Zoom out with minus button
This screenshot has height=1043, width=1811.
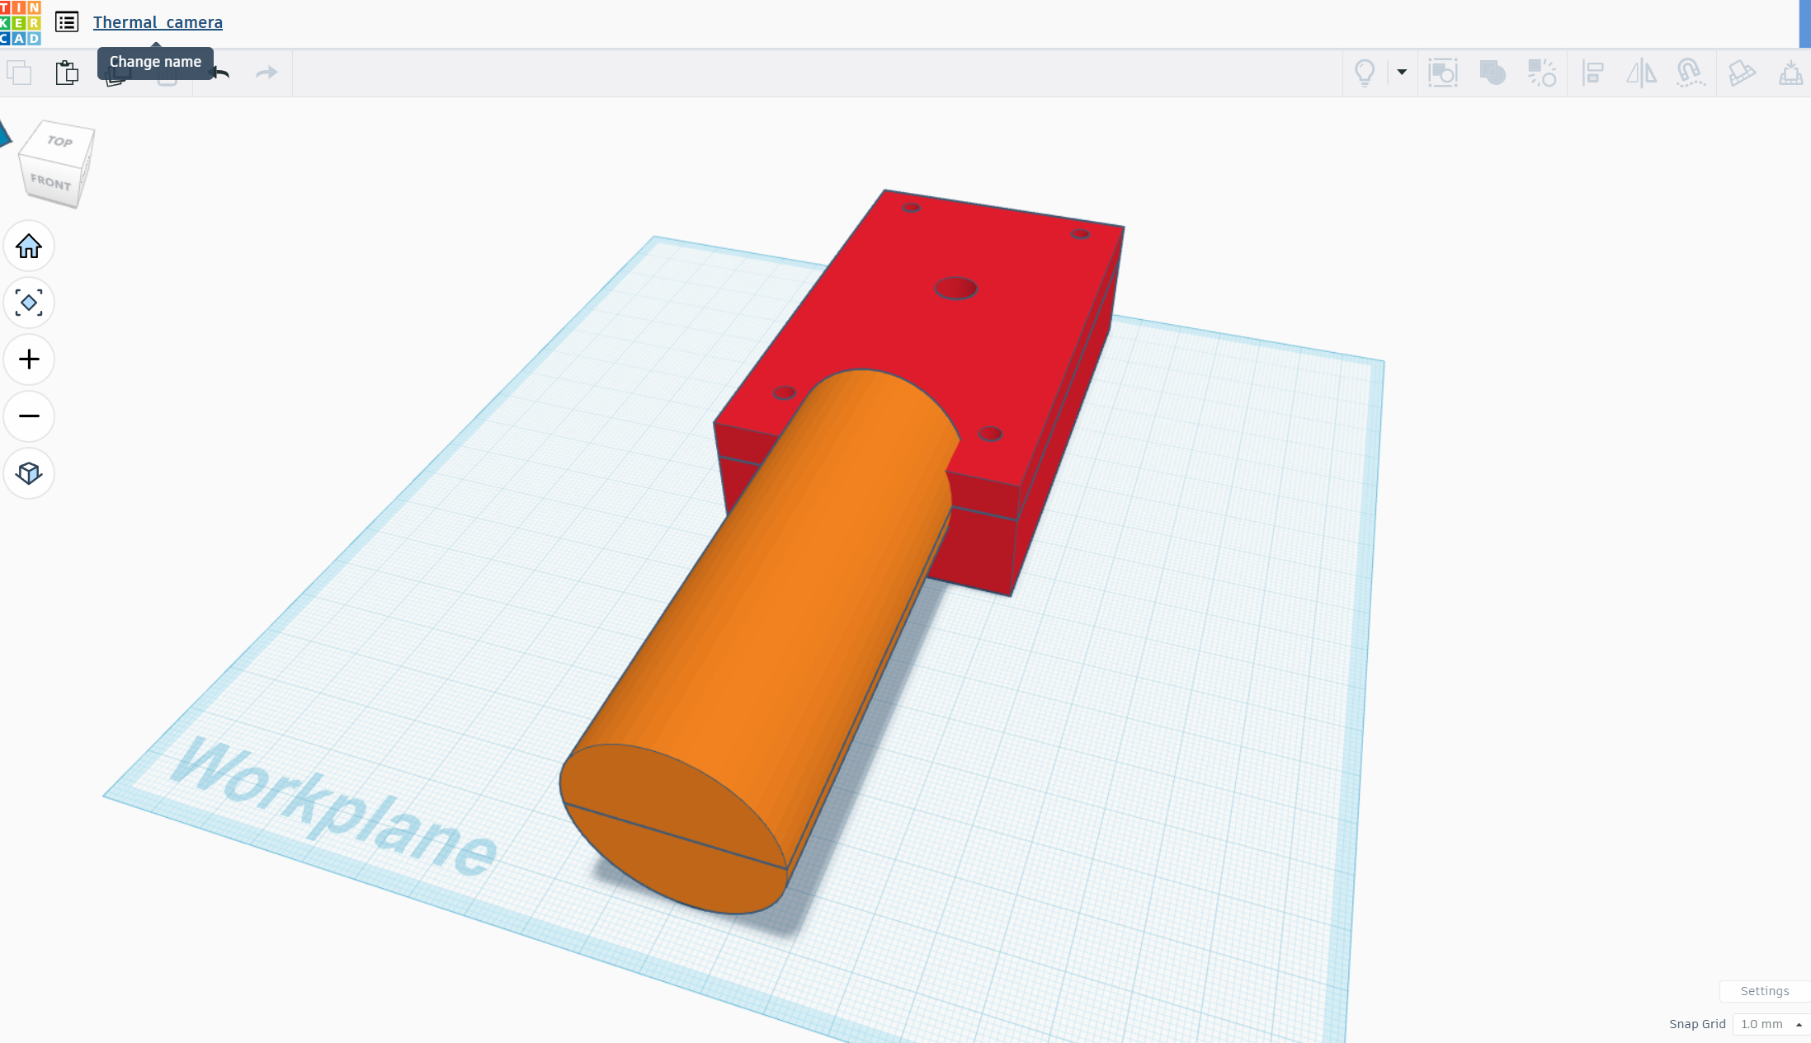click(x=29, y=416)
